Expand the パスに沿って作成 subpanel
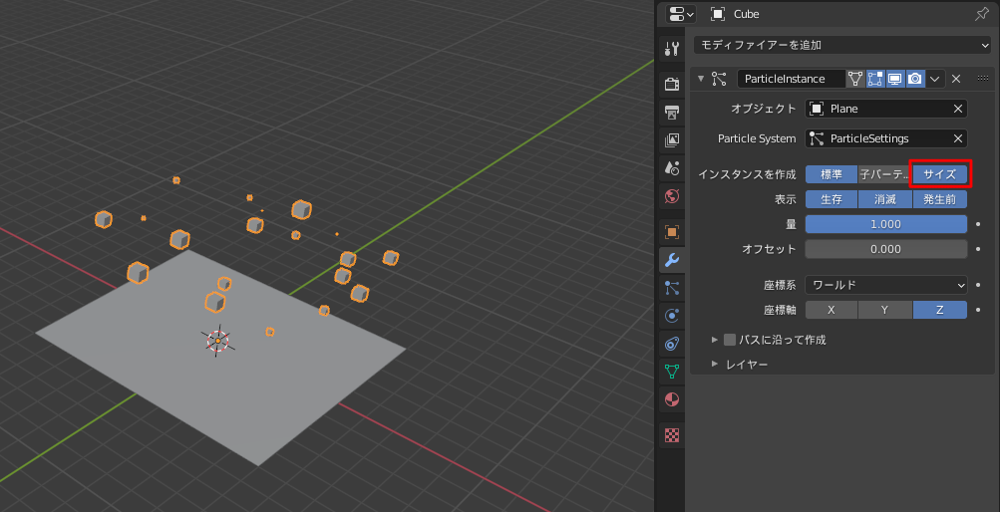This screenshot has width=1000, height=512. [715, 340]
